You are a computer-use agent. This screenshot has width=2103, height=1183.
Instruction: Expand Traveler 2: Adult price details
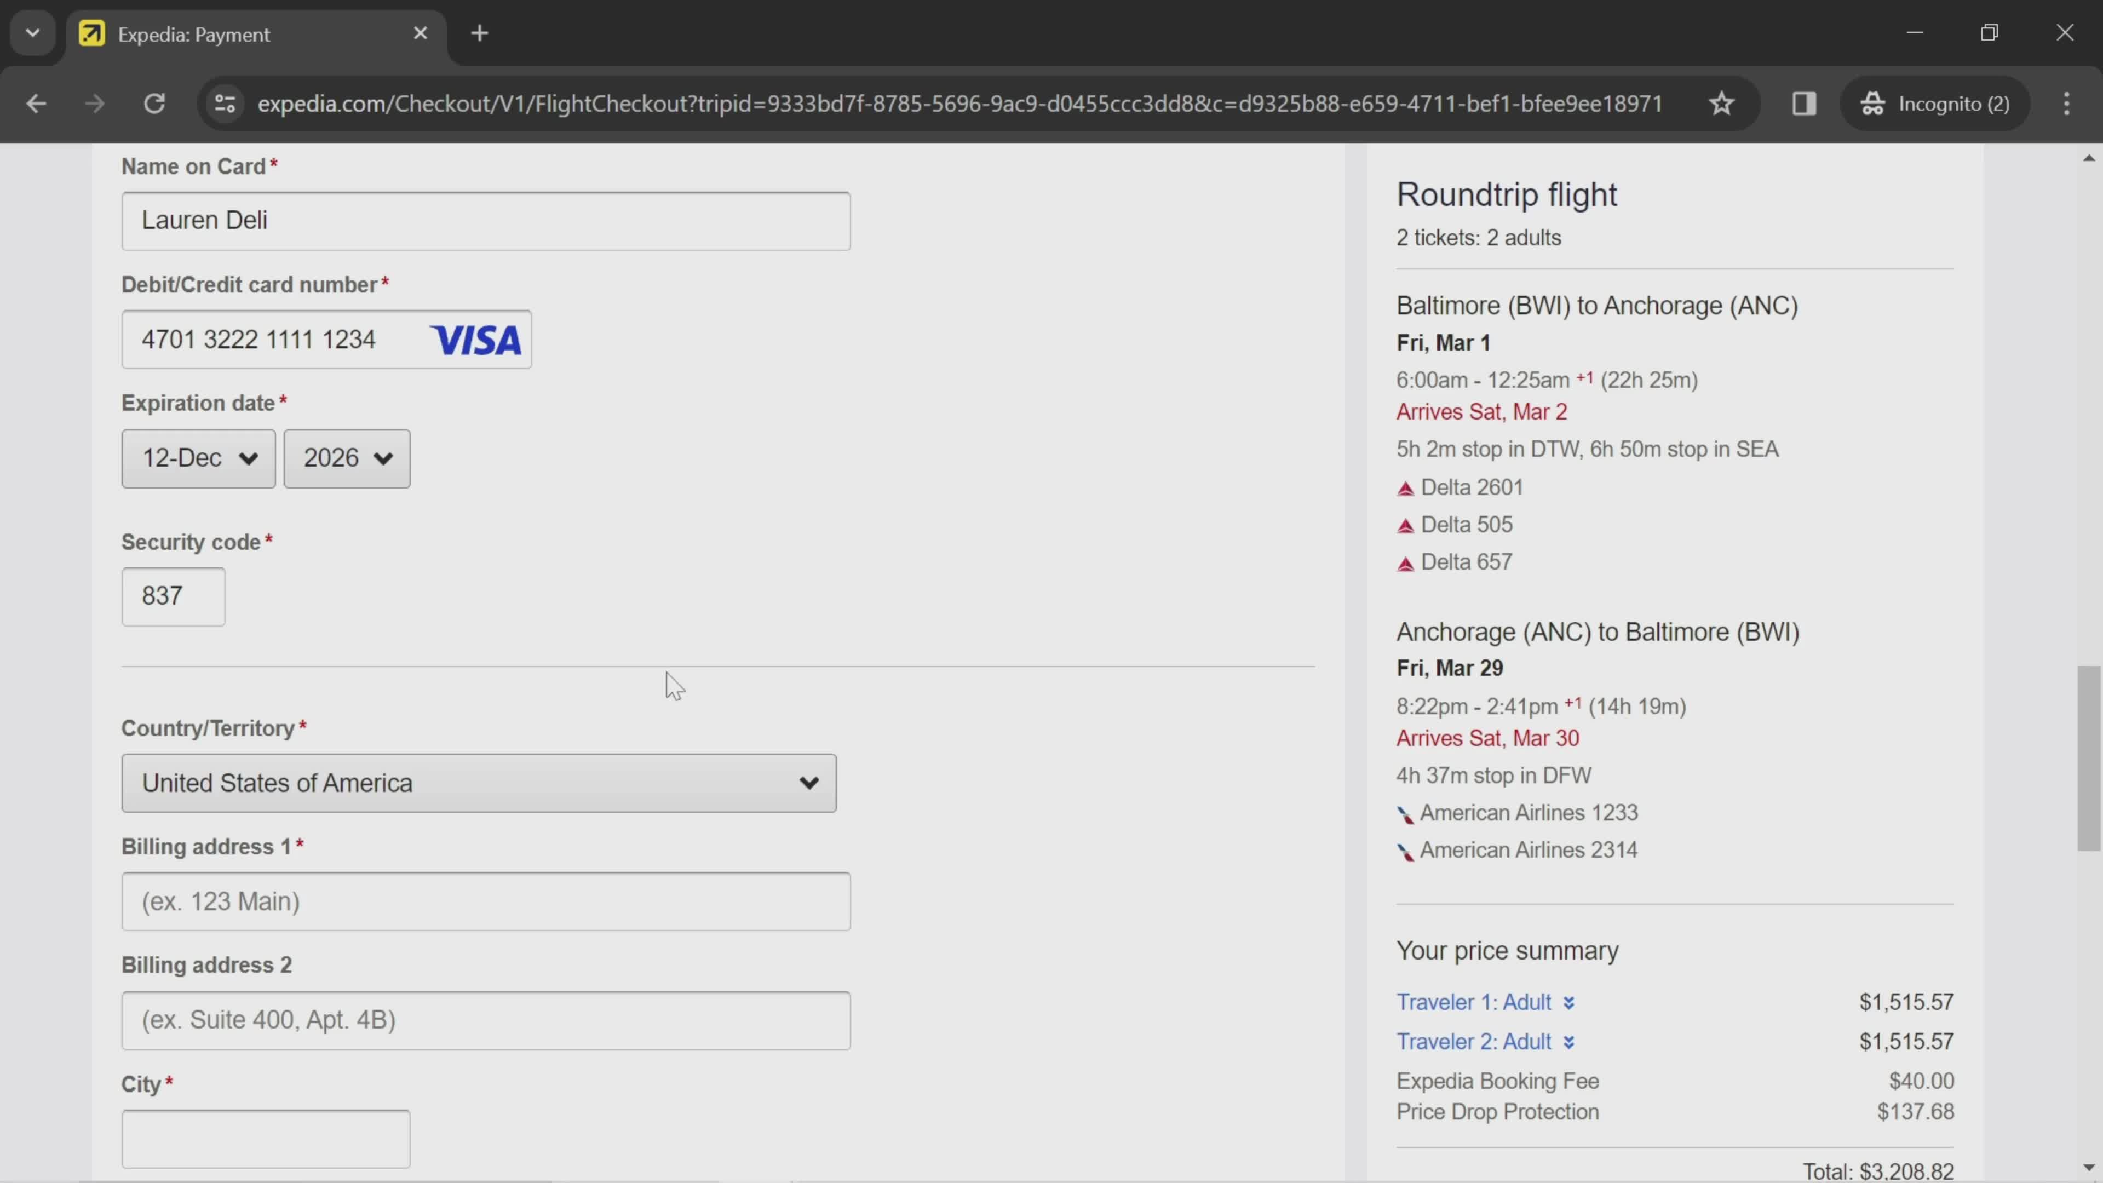[1485, 1041]
